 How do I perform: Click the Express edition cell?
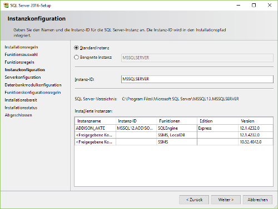[217, 128]
